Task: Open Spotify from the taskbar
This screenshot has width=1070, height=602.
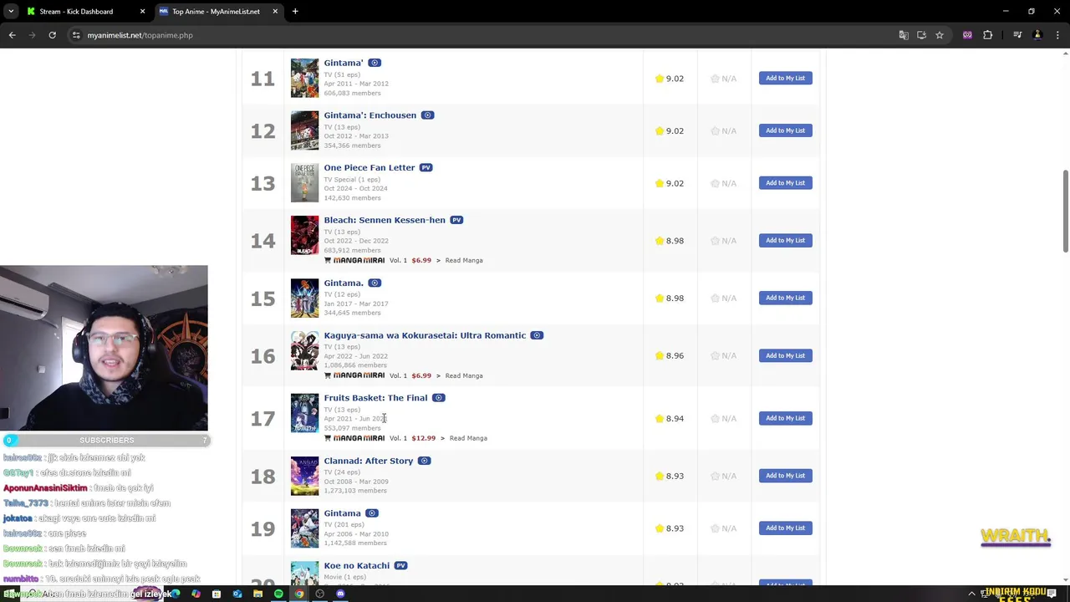Action: pyautogui.click(x=278, y=594)
